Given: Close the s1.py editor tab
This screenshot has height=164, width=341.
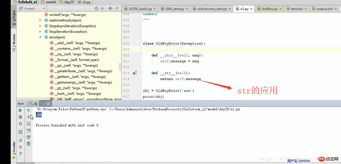Looking at the screenshot, I should click(x=251, y=9).
